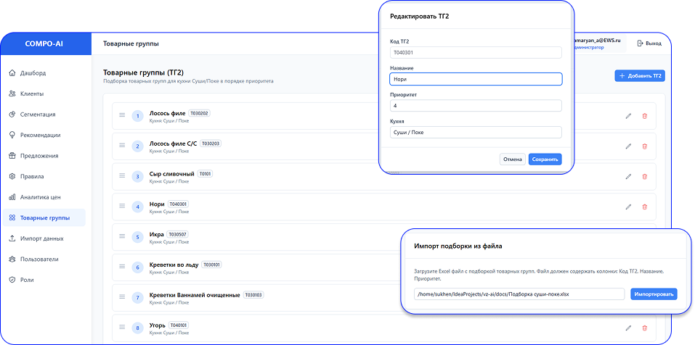Image resolution: width=695 pixels, height=345 pixels.
Task: Open the Роли menu item
Action: click(x=27, y=280)
